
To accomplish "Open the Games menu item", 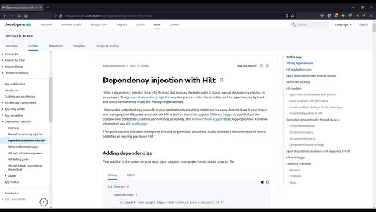I will coord(174,25).
